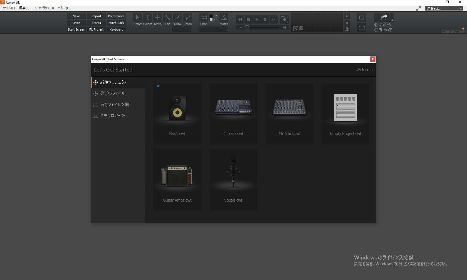Screen dimensions: 467x280
Task: Choose the 4-Track.cwt template
Action: coord(233,113)
